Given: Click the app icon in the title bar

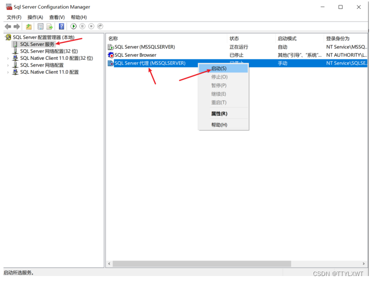Looking at the screenshot, I should point(9,7).
